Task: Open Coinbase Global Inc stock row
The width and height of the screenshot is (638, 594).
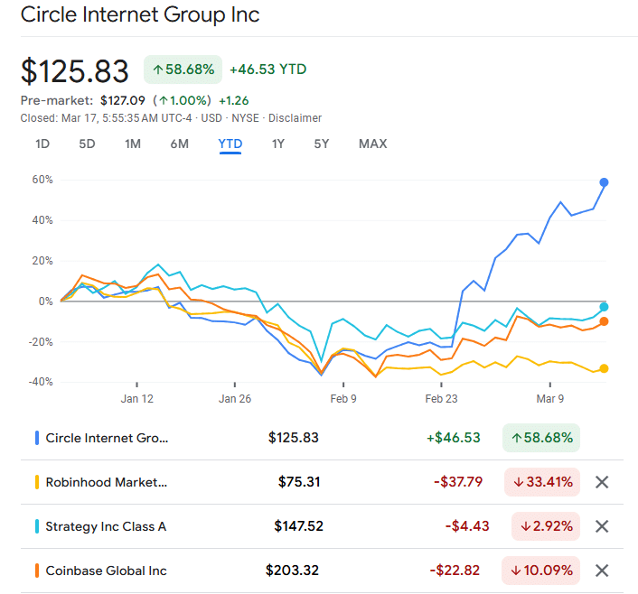Action: pos(106,571)
